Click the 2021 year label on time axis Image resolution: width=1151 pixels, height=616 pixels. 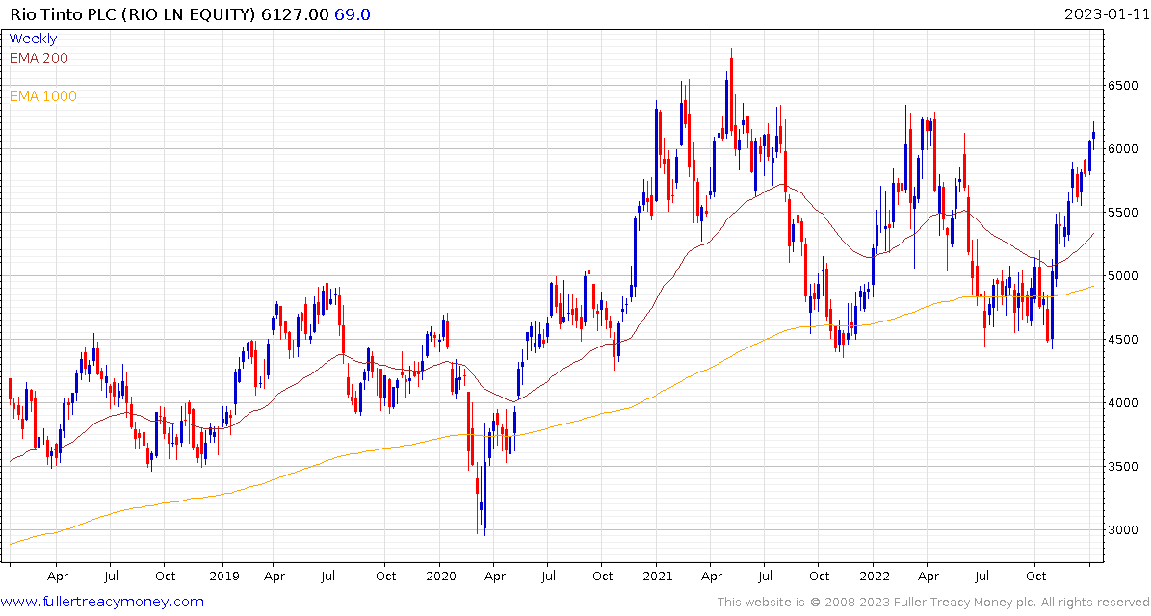(656, 577)
